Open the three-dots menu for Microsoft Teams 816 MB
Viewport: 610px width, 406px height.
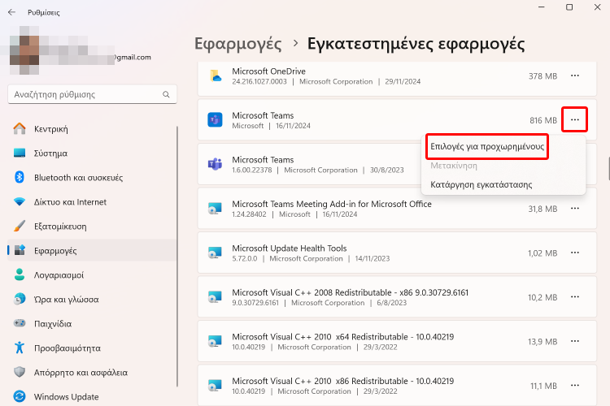(x=574, y=119)
